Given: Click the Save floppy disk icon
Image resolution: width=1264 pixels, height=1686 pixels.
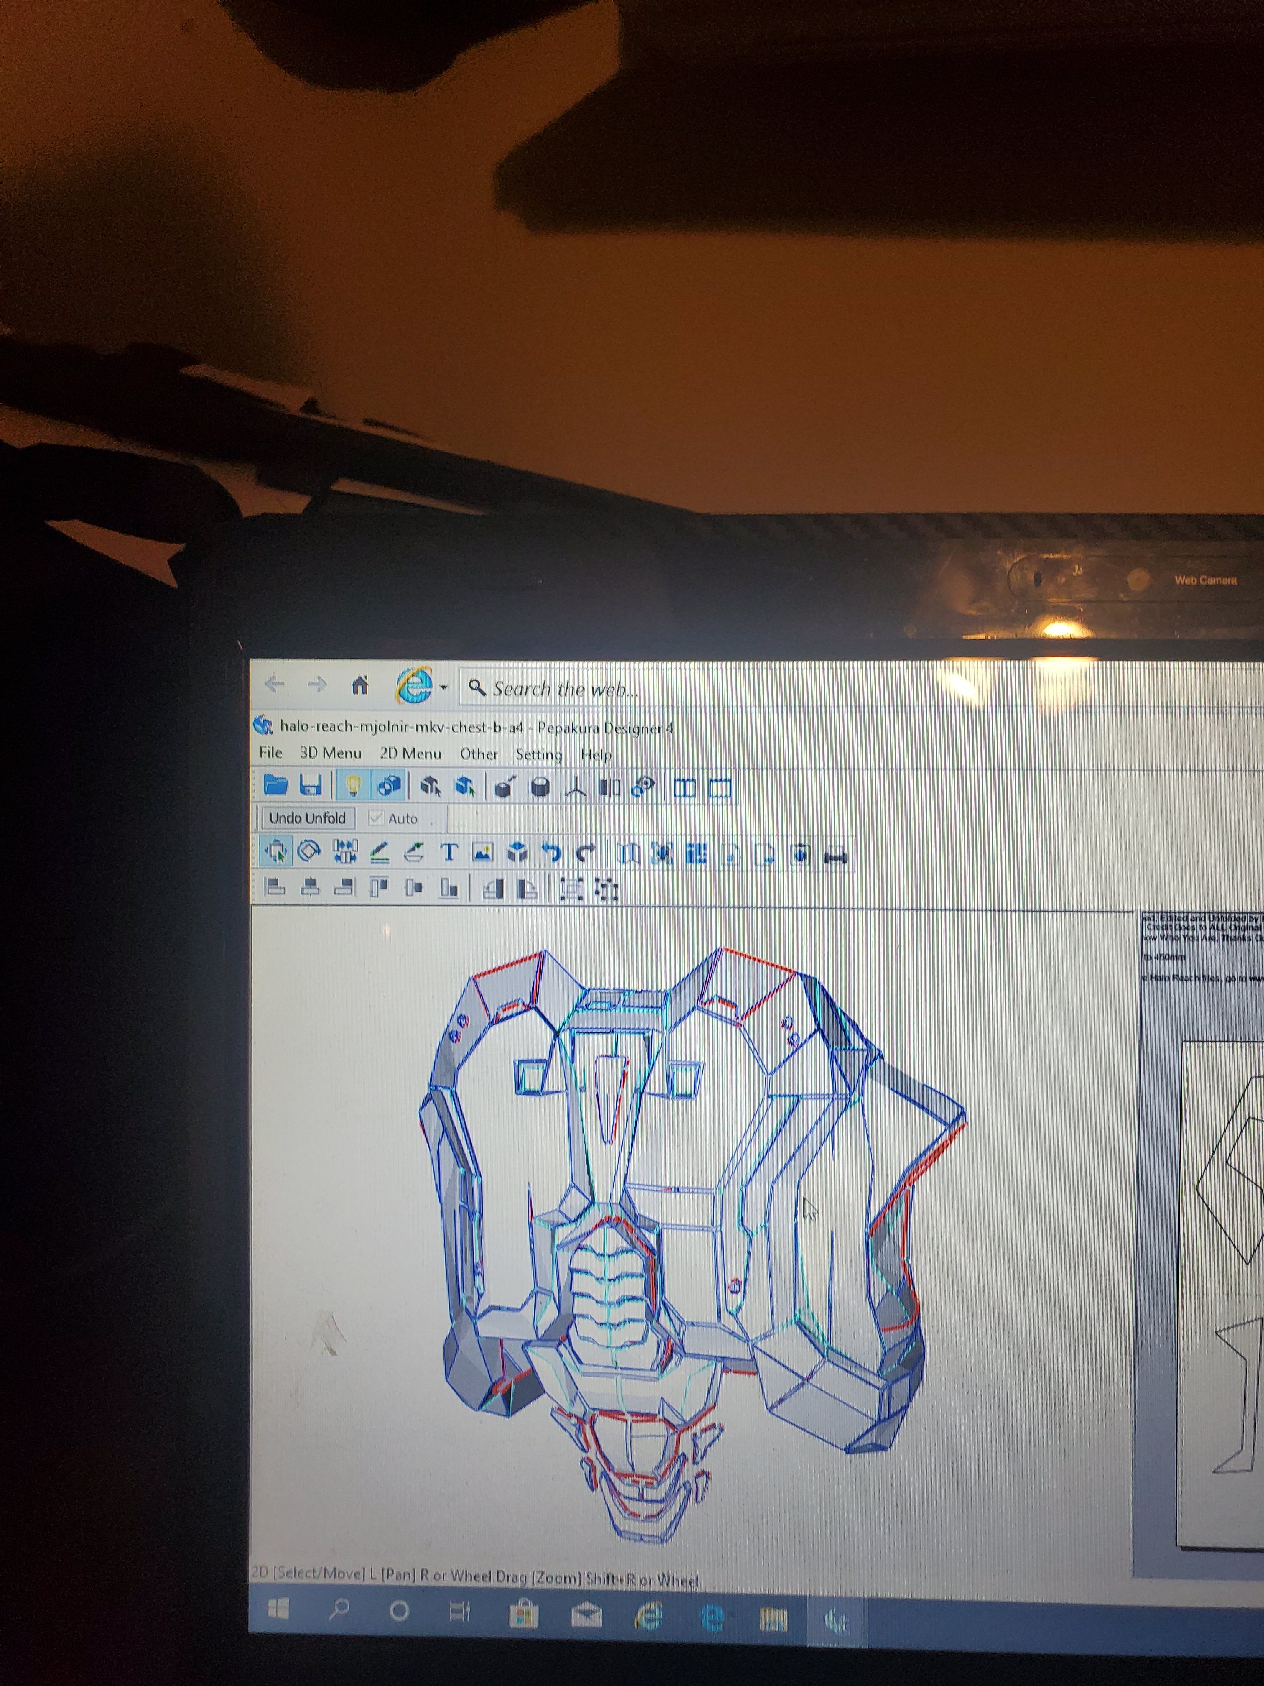Looking at the screenshot, I should (311, 784).
